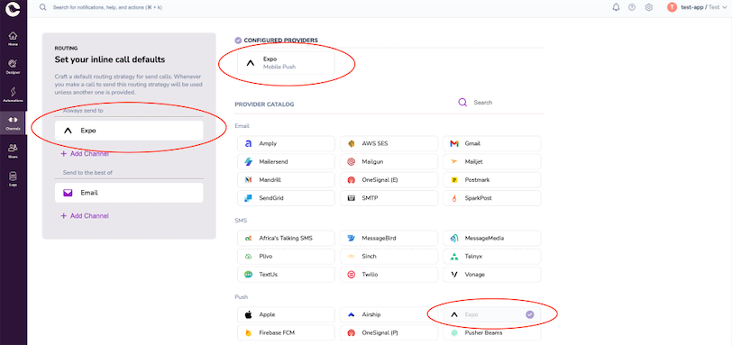Select the Channels menu item

tap(13, 123)
